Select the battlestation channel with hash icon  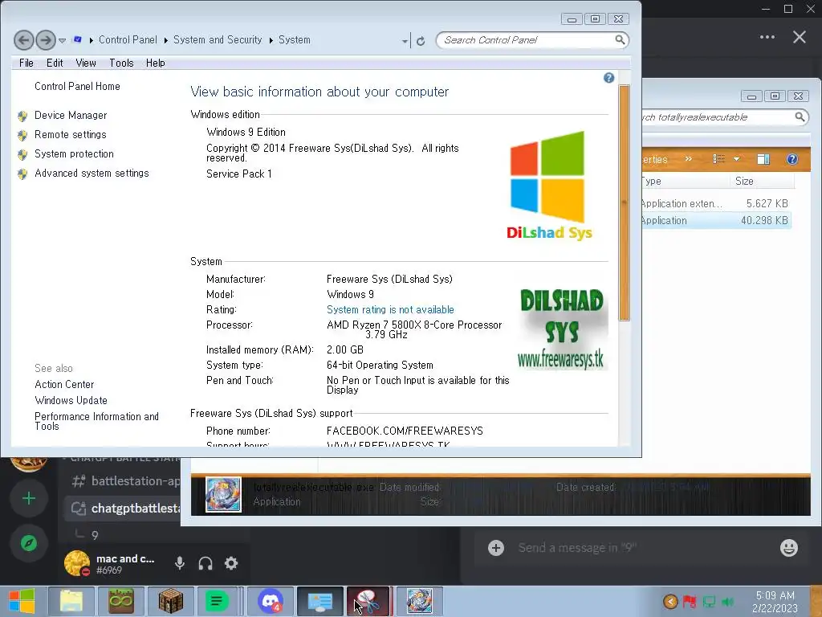pyautogui.click(x=126, y=480)
